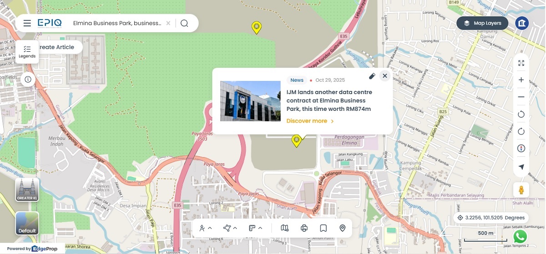Select the ruler measure tool

click(252, 228)
